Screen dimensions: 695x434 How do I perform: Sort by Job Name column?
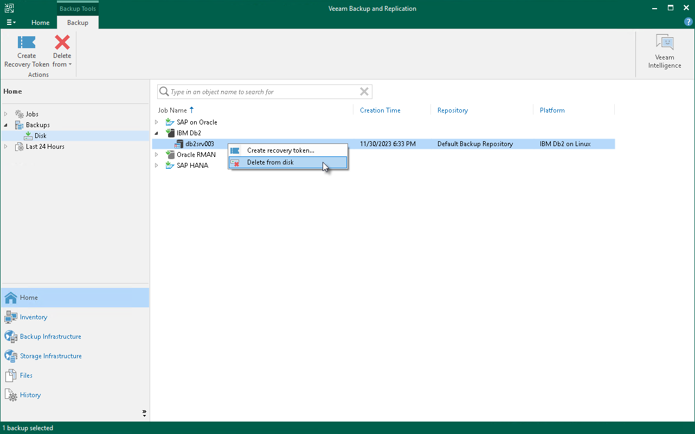[x=172, y=110]
